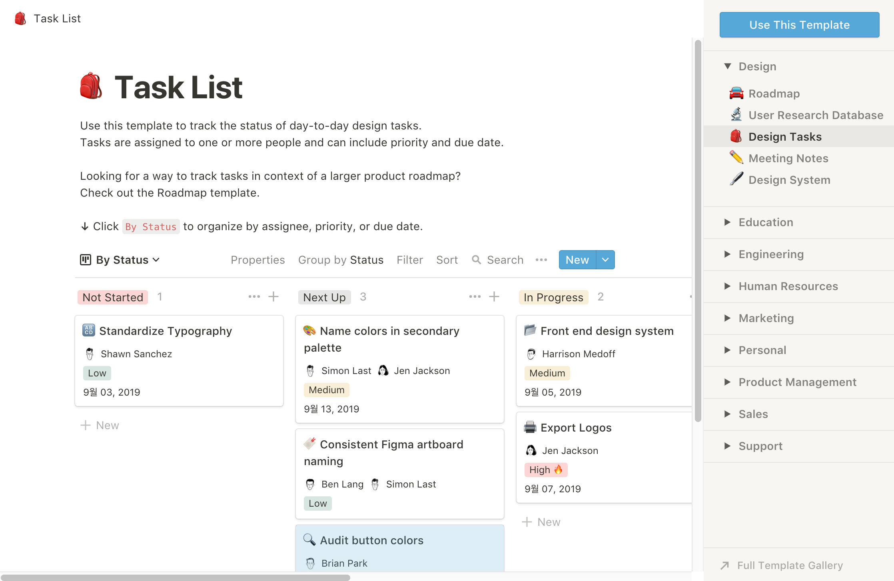Expand the Engineering category
Image resolution: width=894 pixels, height=581 pixels.
(x=771, y=254)
